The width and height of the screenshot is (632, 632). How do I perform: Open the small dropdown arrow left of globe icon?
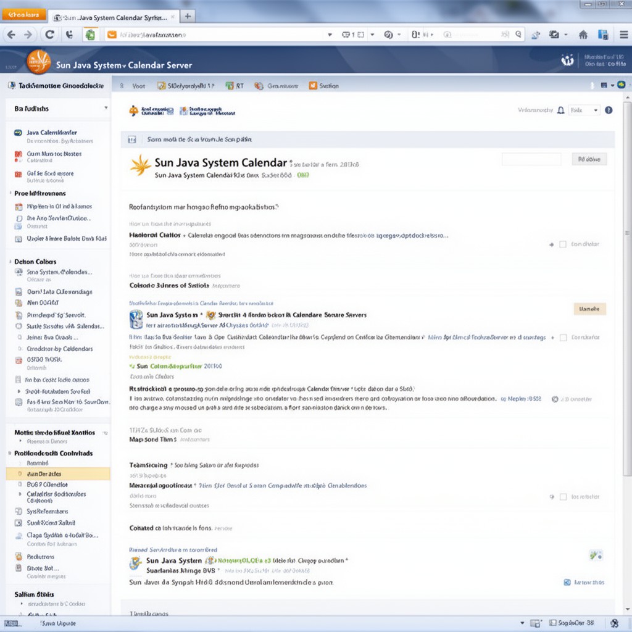(x=613, y=85)
